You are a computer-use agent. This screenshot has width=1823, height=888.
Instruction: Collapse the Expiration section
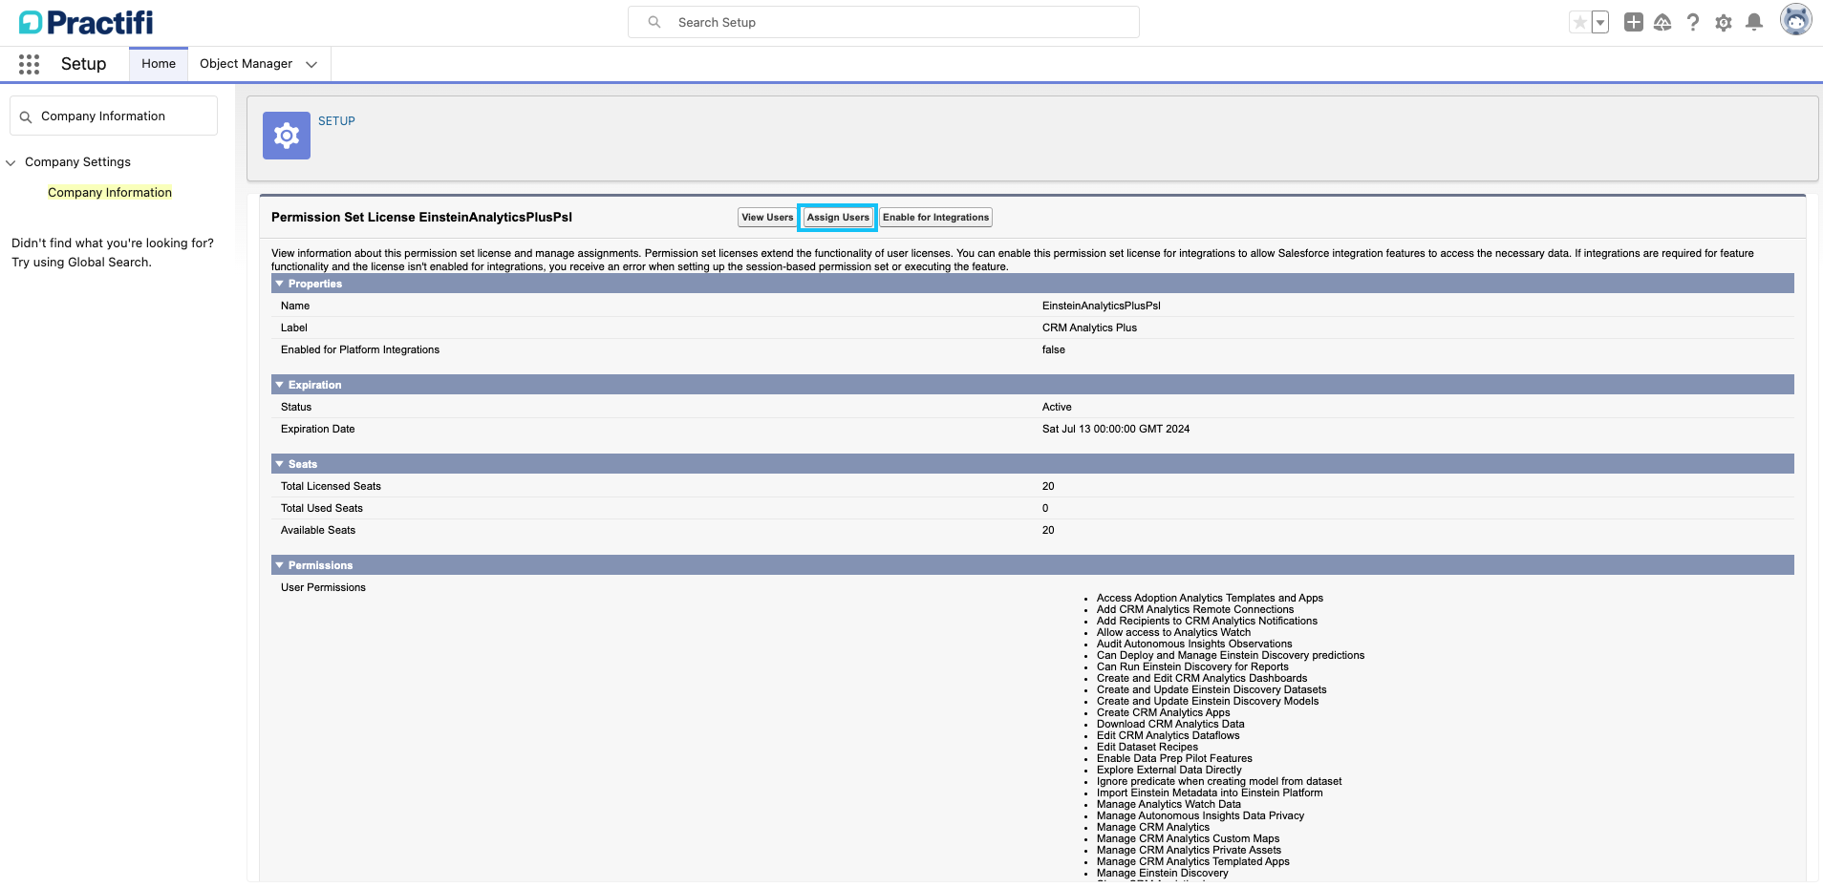tap(280, 385)
